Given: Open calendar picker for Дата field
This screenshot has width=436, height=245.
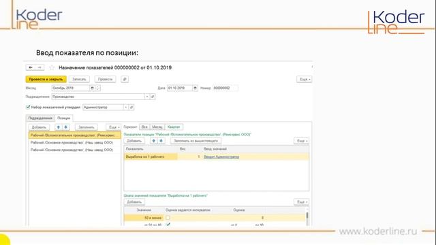Looking at the screenshot, I should click(x=196, y=88).
